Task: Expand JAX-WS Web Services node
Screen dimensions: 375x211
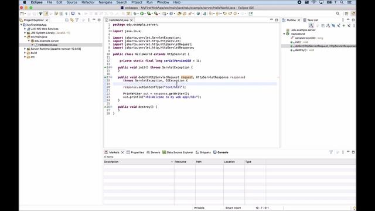Action: 25,29
